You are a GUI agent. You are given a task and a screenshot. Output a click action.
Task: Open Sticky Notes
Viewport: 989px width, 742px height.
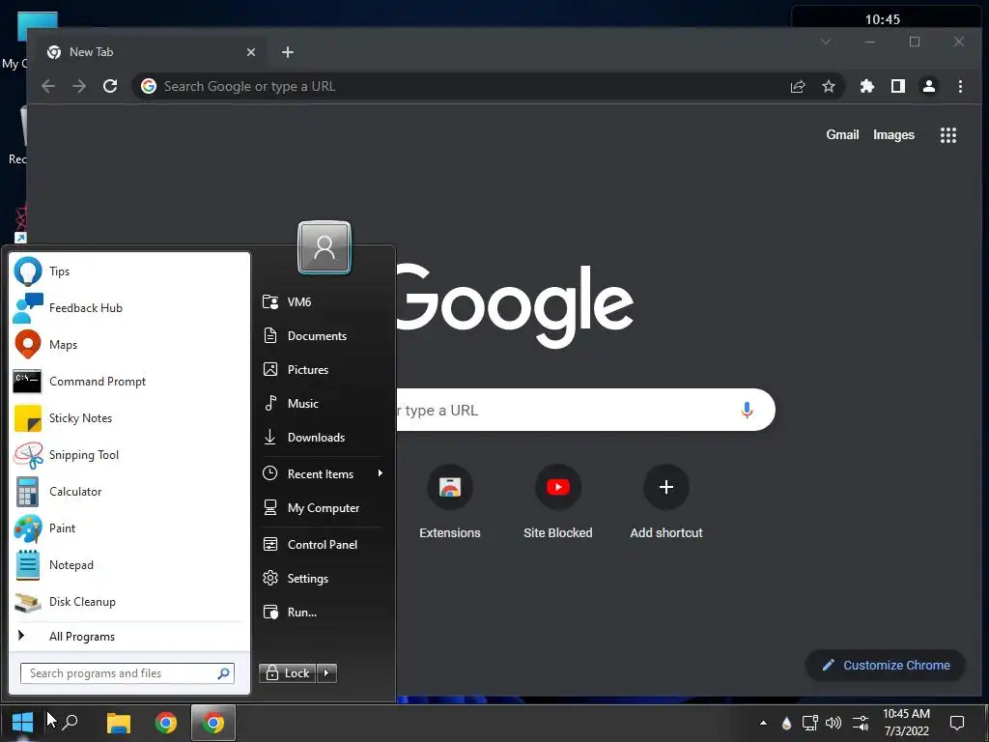pos(129,417)
